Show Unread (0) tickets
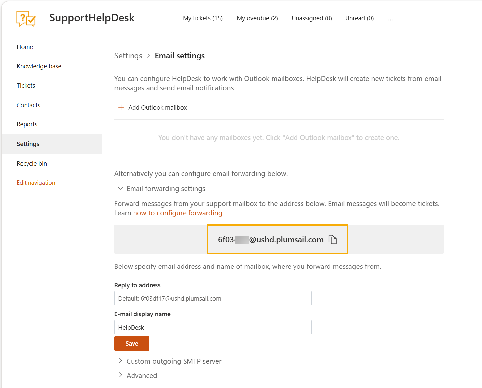Viewport: 482px width, 388px height. point(359,18)
